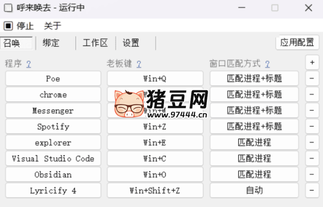Click the stop icon beside 停止

[x=8, y=26]
